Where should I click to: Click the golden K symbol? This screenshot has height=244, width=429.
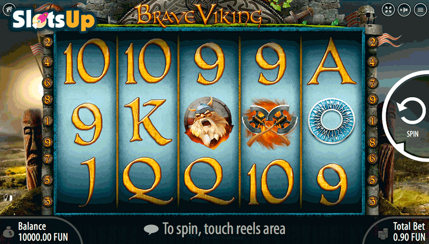click(x=148, y=121)
